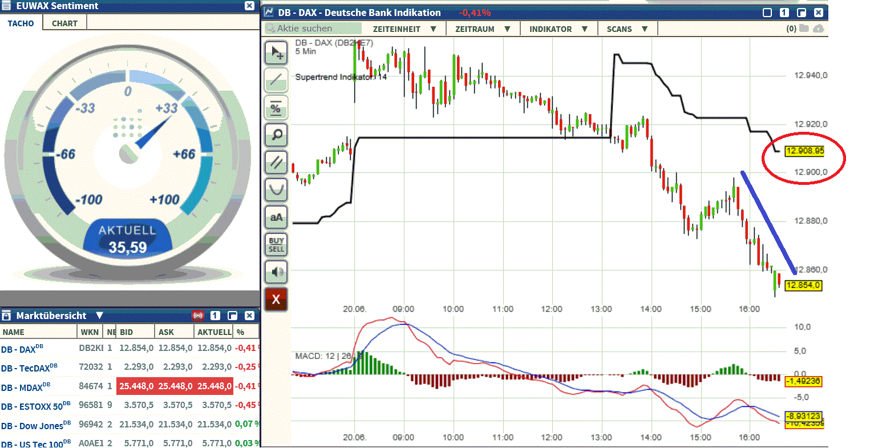This screenshot has width=870, height=448.
Task: Sort market table by NAME column
Action: pos(38,332)
